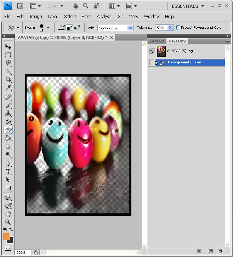Switch to the LAYERS tab

coord(157,41)
